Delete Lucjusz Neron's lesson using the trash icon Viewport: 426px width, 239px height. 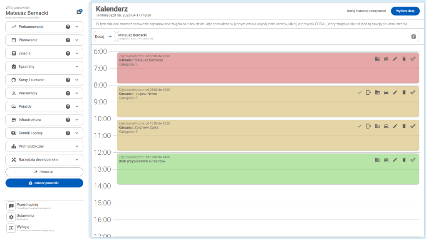point(404,93)
